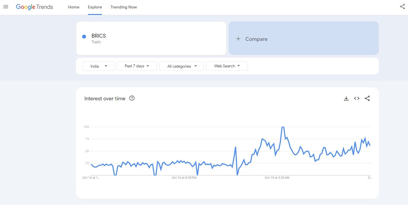Image resolution: width=408 pixels, height=205 pixels.
Task: Click the share icon in top header
Action: click(402, 7)
